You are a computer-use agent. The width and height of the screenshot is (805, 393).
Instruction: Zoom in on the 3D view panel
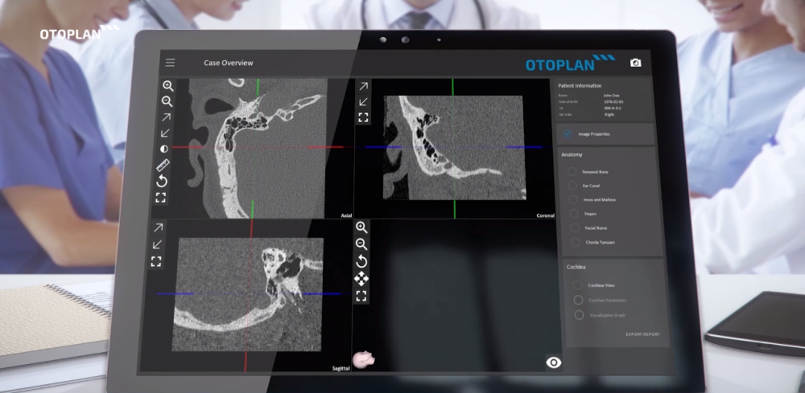point(361,228)
